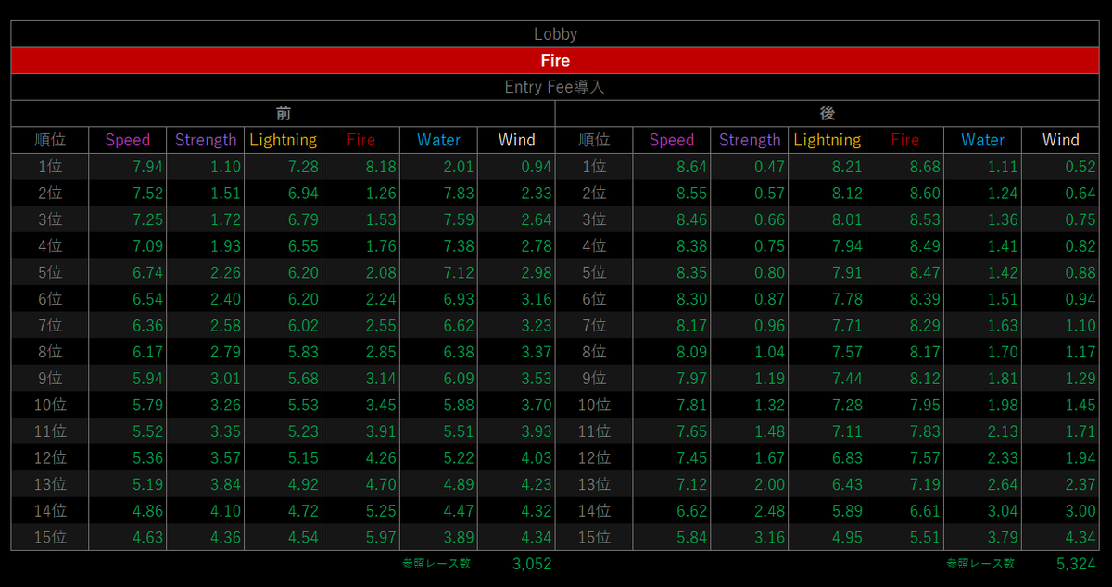Click 後 Speed value 7.45 in 12位 row
Image resolution: width=1112 pixels, height=587 pixels.
coord(690,457)
